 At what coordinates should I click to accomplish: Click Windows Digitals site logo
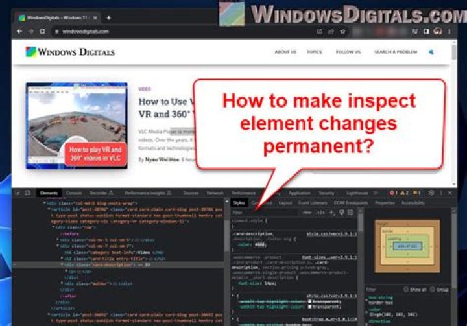(70, 52)
